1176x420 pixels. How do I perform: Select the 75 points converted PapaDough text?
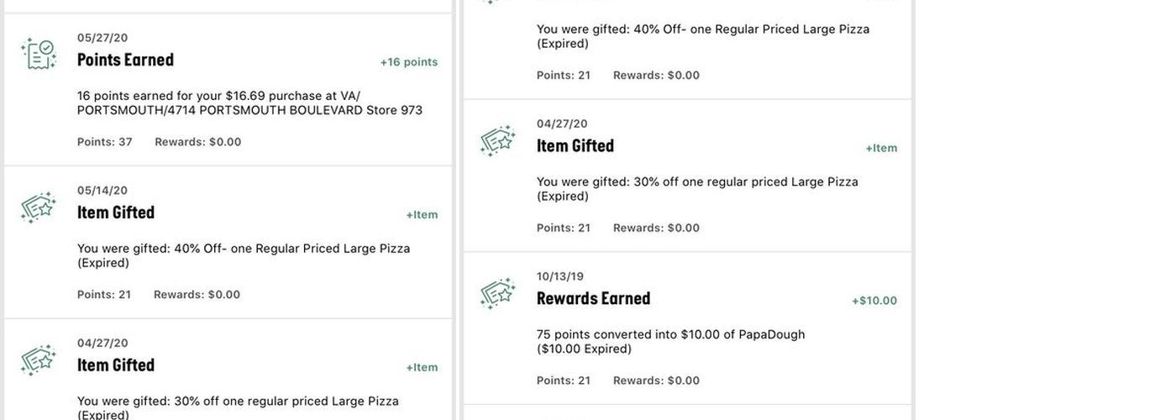pyautogui.click(x=670, y=341)
